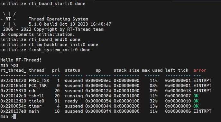Click the green OK on timer row
The image size is (221, 122).
tap(196, 106)
